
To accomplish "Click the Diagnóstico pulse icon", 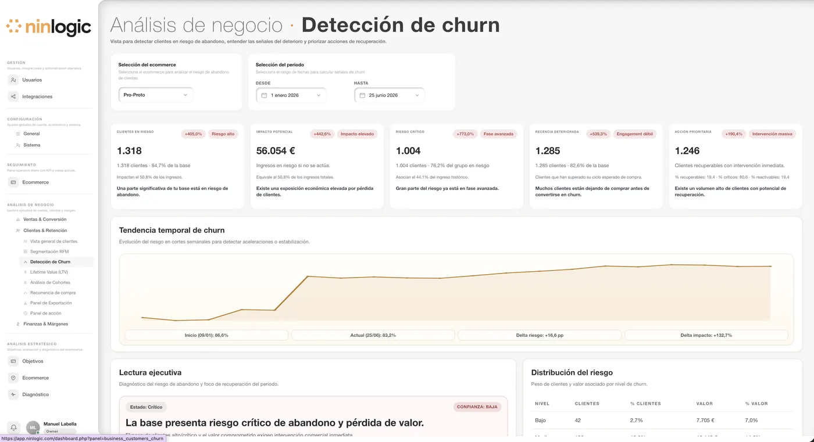I will [x=13, y=394].
